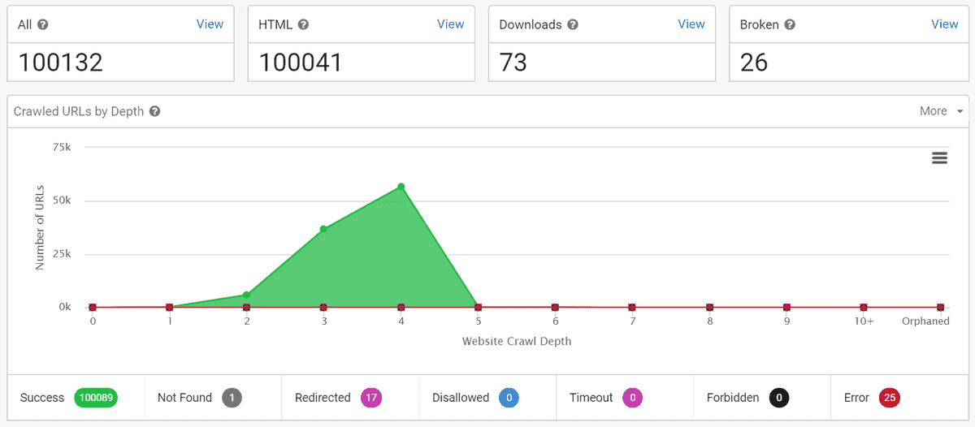This screenshot has height=427, width=975.
Task: Click the help icon next to HTML
Action: point(303,24)
